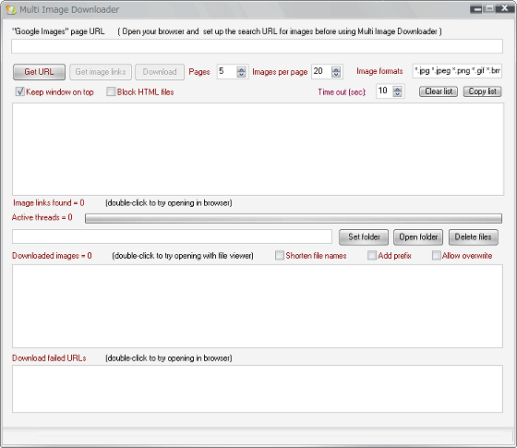Click Set folder button

364,237
